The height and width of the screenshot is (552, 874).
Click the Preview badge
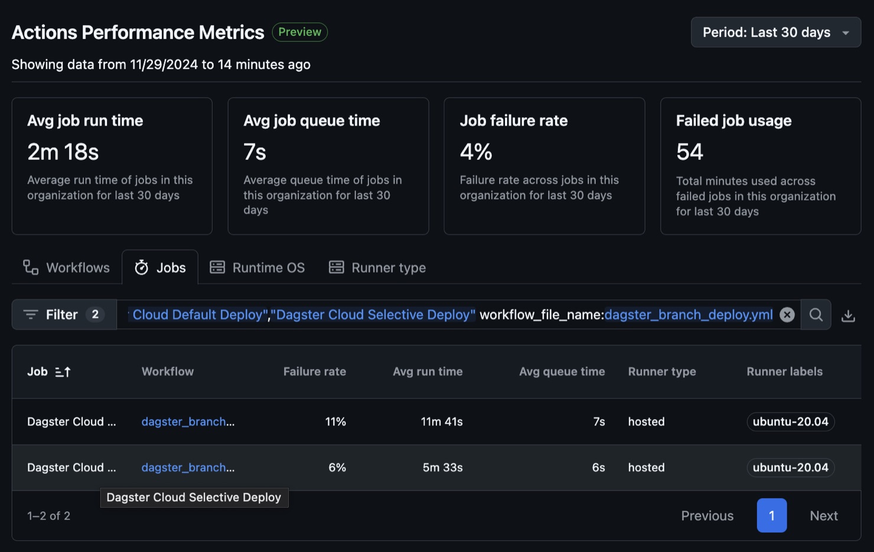pyautogui.click(x=299, y=32)
